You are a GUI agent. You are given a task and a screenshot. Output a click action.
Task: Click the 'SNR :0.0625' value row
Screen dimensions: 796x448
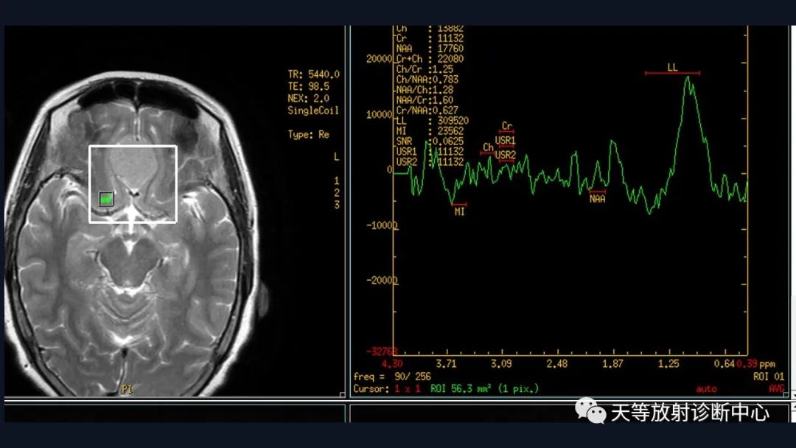(x=430, y=141)
